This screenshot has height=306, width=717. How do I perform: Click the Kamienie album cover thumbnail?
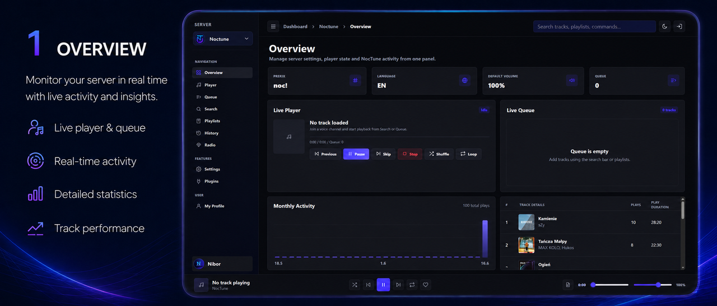526,222
